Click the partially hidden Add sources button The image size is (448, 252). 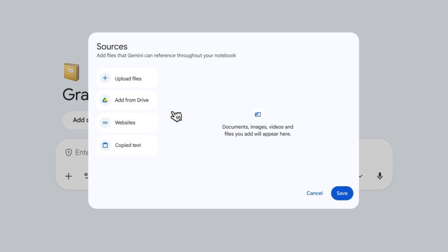[77, 120]
